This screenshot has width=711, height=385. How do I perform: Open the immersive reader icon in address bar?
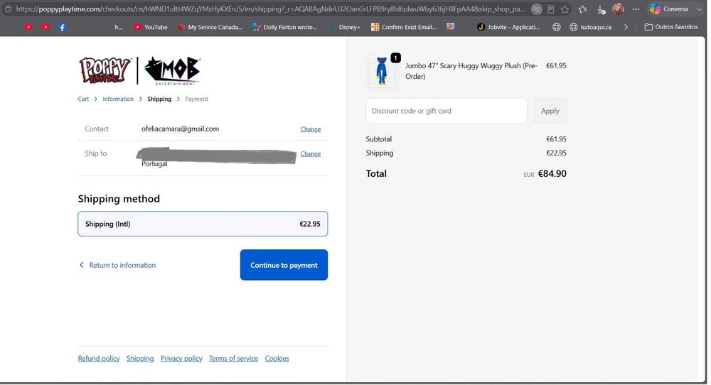coord(550,9)
